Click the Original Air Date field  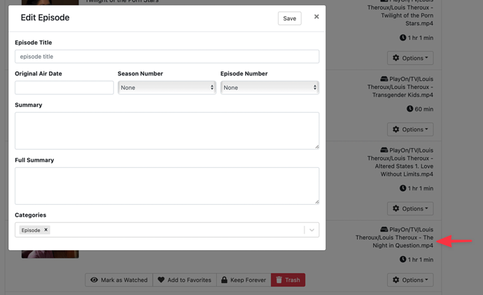click(64, 87)
